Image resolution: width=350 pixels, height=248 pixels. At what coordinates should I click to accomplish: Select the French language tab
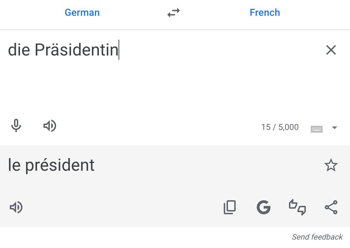pos(265,12)
